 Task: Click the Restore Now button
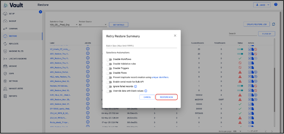point(167,97)
